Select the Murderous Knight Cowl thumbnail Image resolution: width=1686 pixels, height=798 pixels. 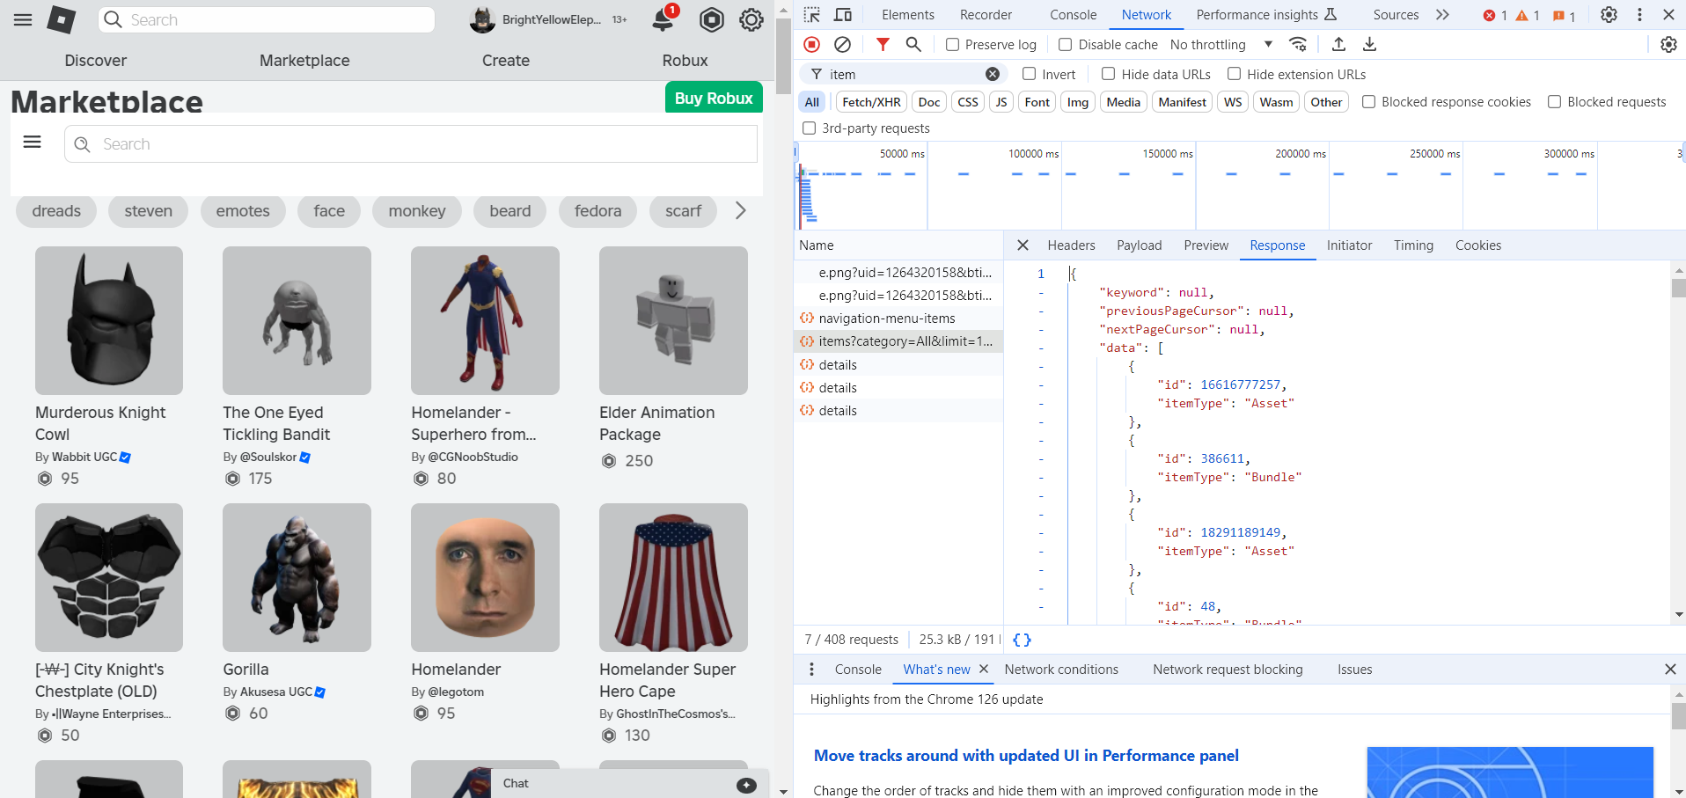click(x=109, y=320)
